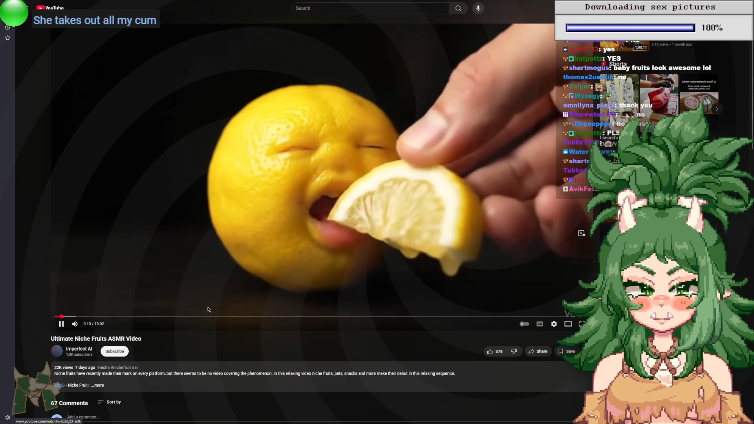Switch to theater mode view

pyautogui.click(x=568, y=324)
